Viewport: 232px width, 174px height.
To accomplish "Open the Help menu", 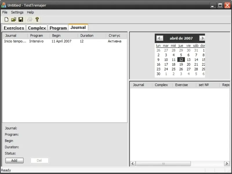I will coord(30,12).
